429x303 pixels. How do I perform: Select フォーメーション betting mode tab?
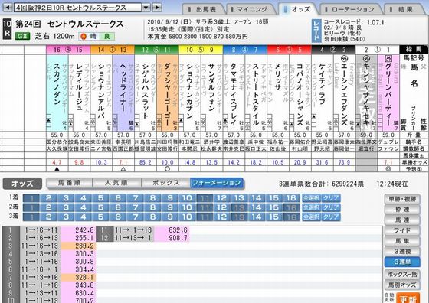click(x=217, y=184)
